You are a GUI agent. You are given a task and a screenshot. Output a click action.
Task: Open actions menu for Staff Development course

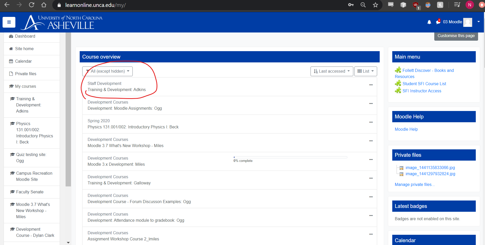point(371,85)
